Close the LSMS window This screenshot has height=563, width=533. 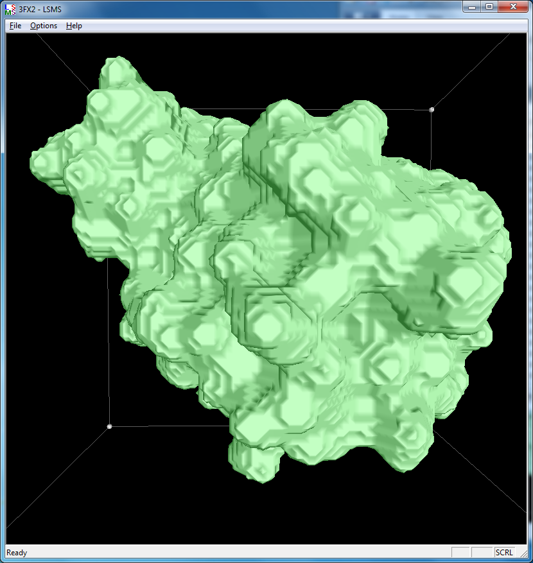click(x=512, y=6)
